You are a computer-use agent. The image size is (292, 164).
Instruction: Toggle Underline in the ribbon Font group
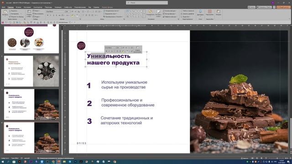[x=53, y=15]
